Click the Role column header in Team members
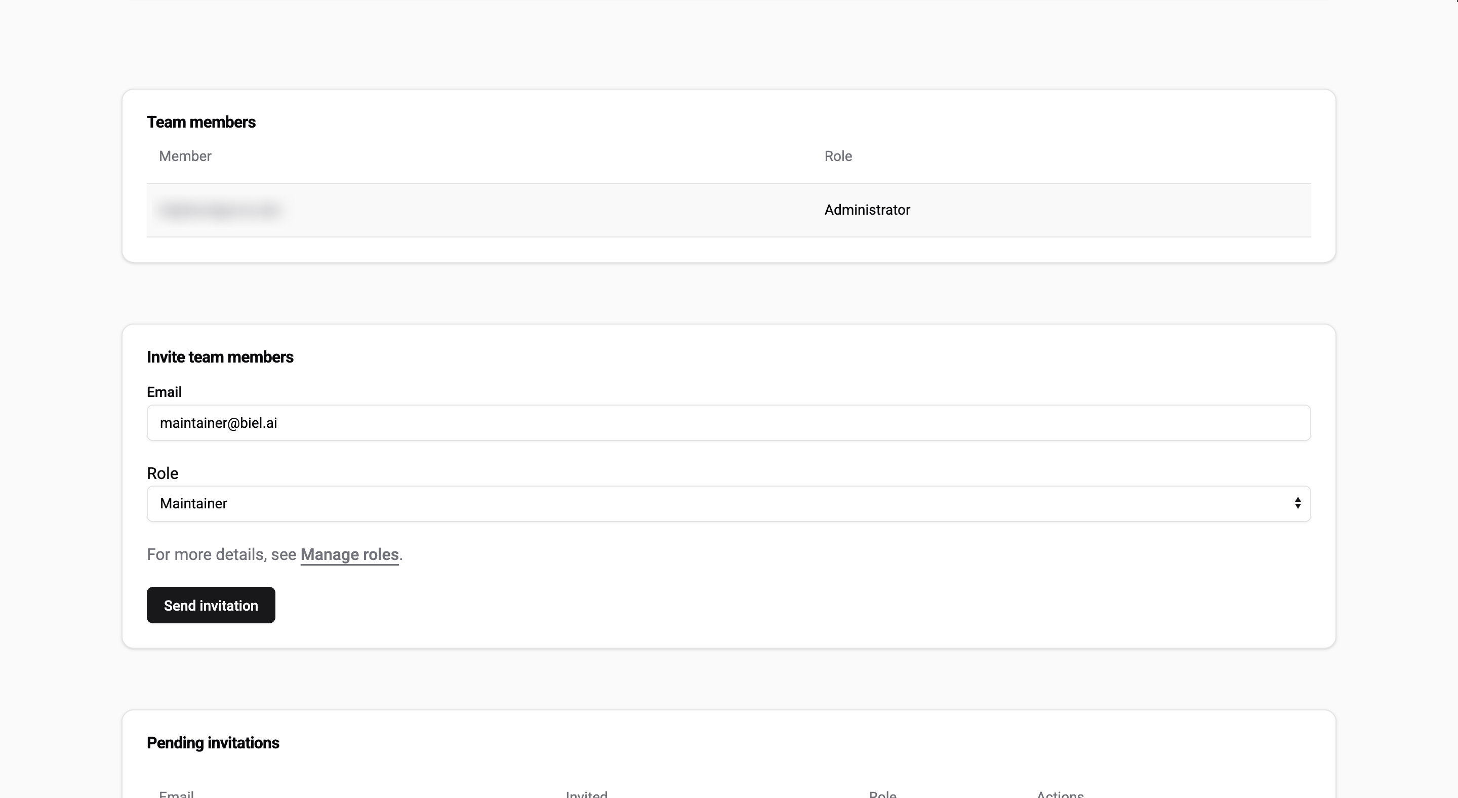Screen dimensions: 1458x798 [x=838, y=156]
